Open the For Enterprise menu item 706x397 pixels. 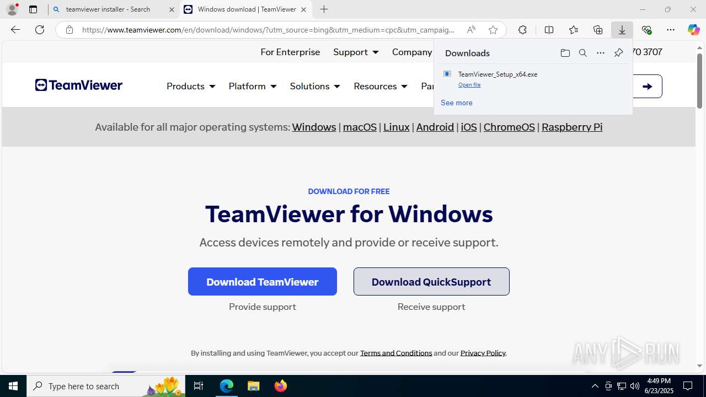290,52
